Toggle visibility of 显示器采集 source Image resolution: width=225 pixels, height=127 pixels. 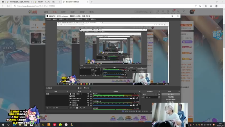point(88,101)
